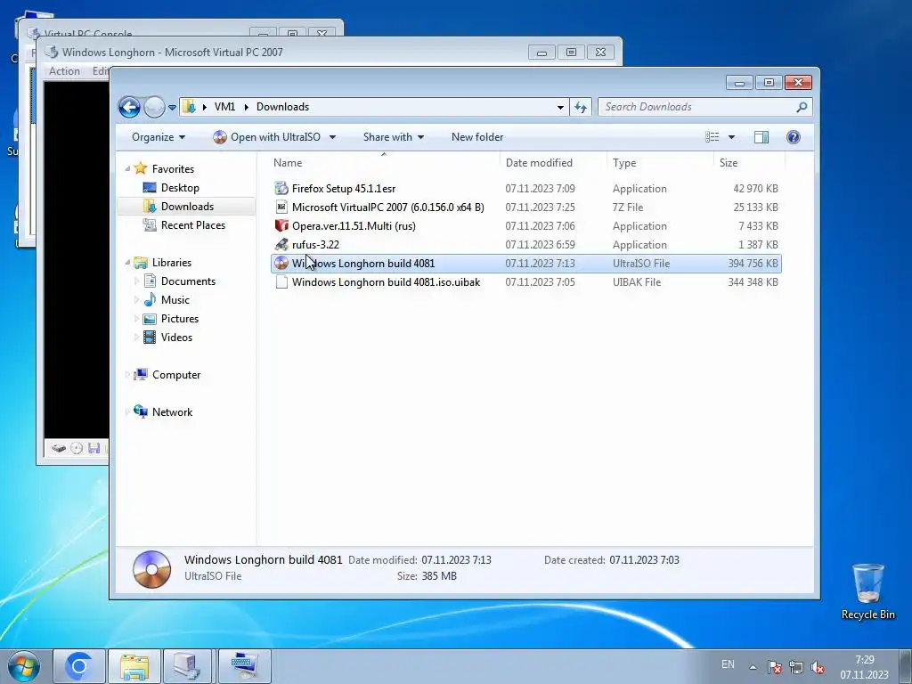Click Action Center flag tray icon
This screenshot has height=684, width=912.
774,667
